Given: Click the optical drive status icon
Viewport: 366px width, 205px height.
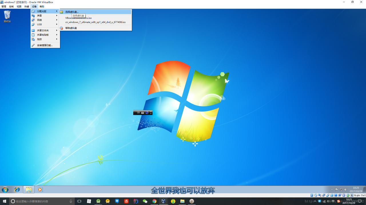Looking at the screenshot, I should tap(316, 195).
